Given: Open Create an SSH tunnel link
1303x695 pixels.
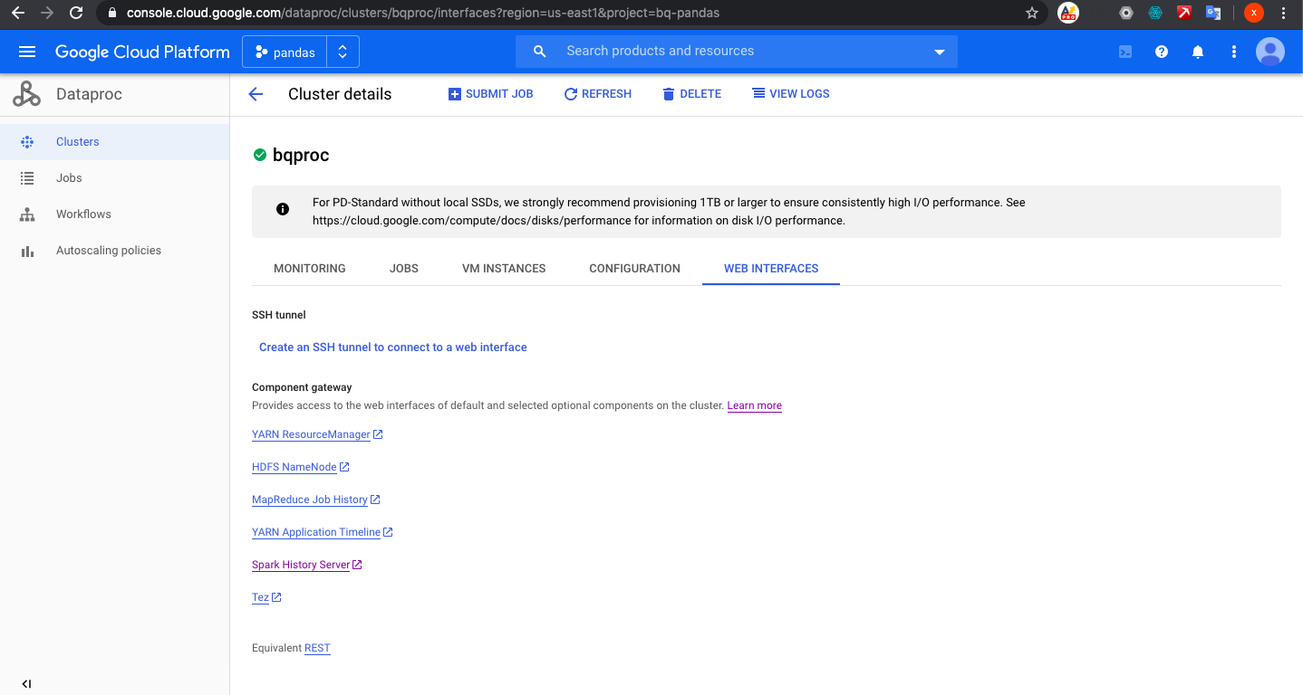Looking at the screenshot, I should [x=393, y=347].
